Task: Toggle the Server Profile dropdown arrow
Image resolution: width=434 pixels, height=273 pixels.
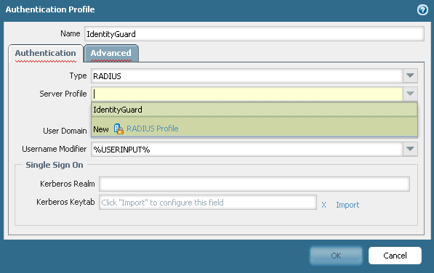Action: coord(410,94)
